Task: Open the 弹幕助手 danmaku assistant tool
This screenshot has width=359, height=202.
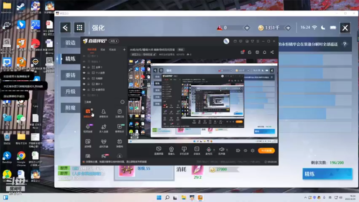Action: tap(88, 113)
